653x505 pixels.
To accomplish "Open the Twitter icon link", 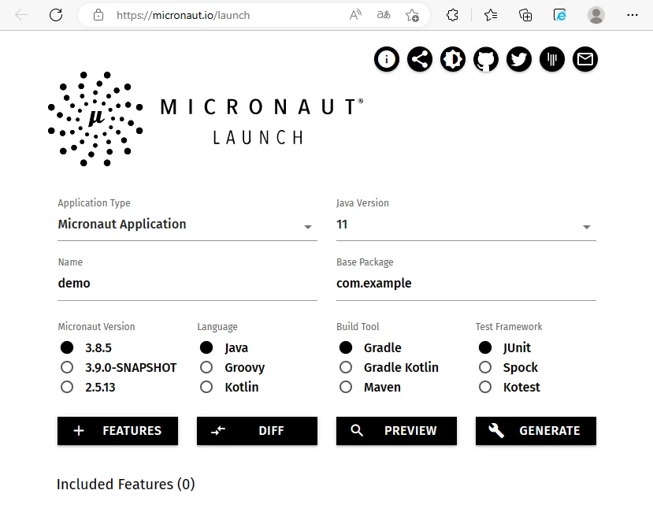I will [519, 59].
